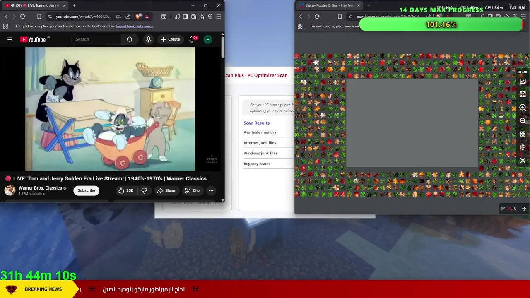Screen dimensions: 530x298
Task: Bookmark the puzzlegarage page
Action: [x=340, y=17]
